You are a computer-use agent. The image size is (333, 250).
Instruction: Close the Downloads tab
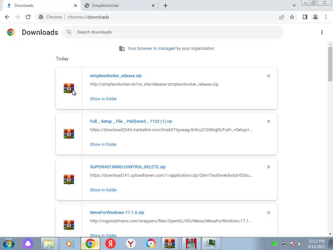tap(75, 6)
